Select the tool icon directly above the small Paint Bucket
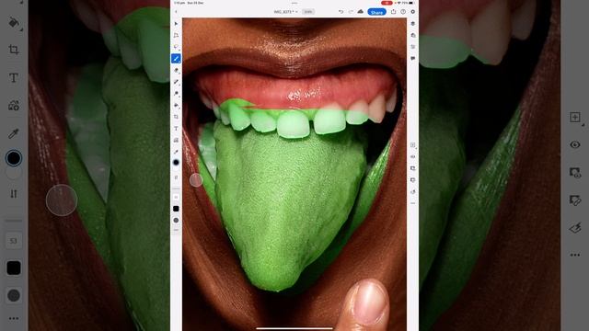The width and height of the screenshot is (589, 331). pos(176,94)
